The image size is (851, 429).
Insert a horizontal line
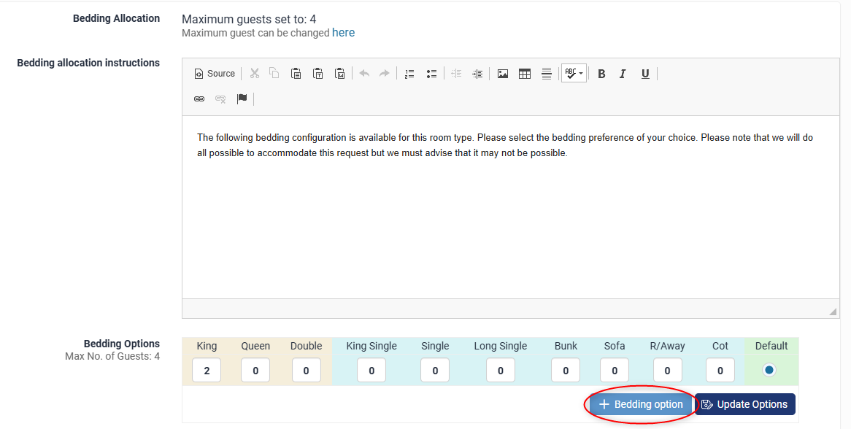pos(547,74)
